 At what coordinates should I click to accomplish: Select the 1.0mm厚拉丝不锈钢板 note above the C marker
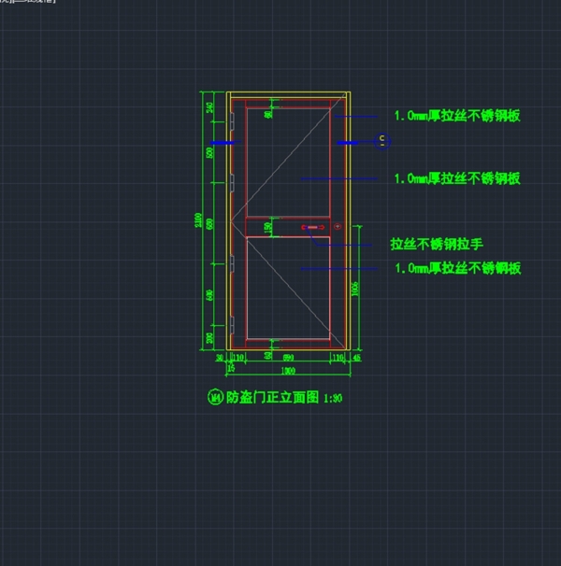tap(457, 116)
